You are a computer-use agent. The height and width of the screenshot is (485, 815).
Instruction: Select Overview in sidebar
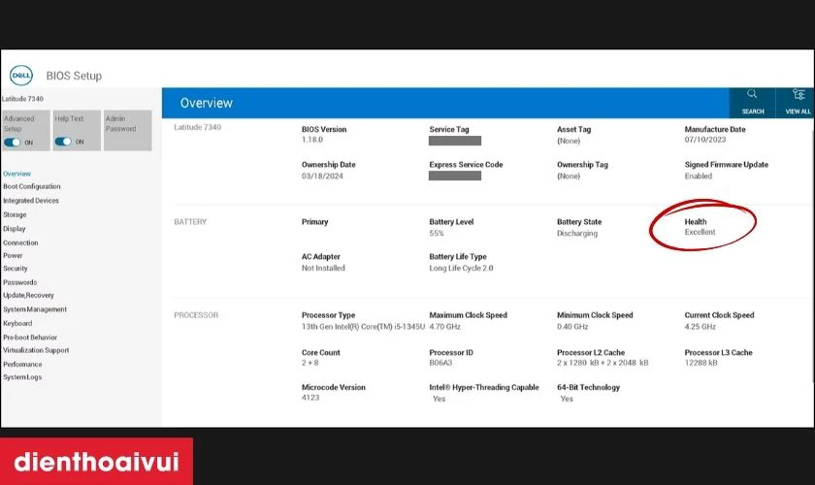coord(17,174)
